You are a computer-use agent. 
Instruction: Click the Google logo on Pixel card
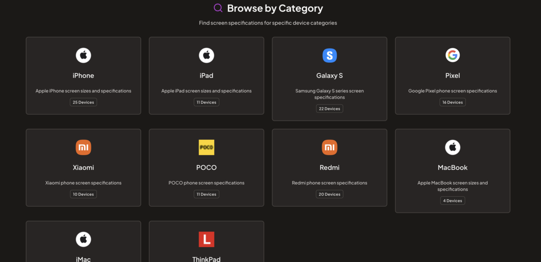click(453, 55)
